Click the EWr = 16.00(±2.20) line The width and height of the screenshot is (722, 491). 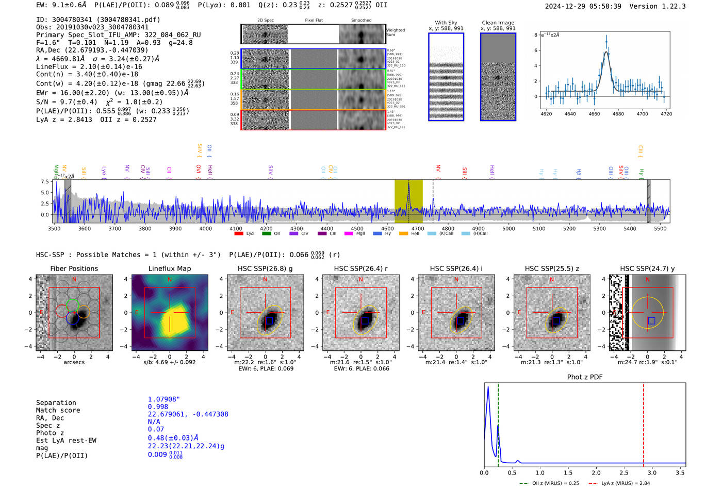coord(112,93)
